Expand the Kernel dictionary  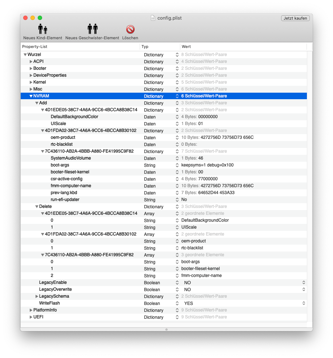(x=31, y=82)
